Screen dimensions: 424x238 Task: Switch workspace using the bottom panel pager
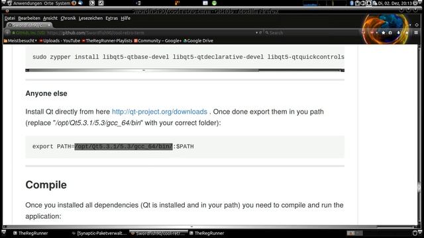tap(354, 233)
